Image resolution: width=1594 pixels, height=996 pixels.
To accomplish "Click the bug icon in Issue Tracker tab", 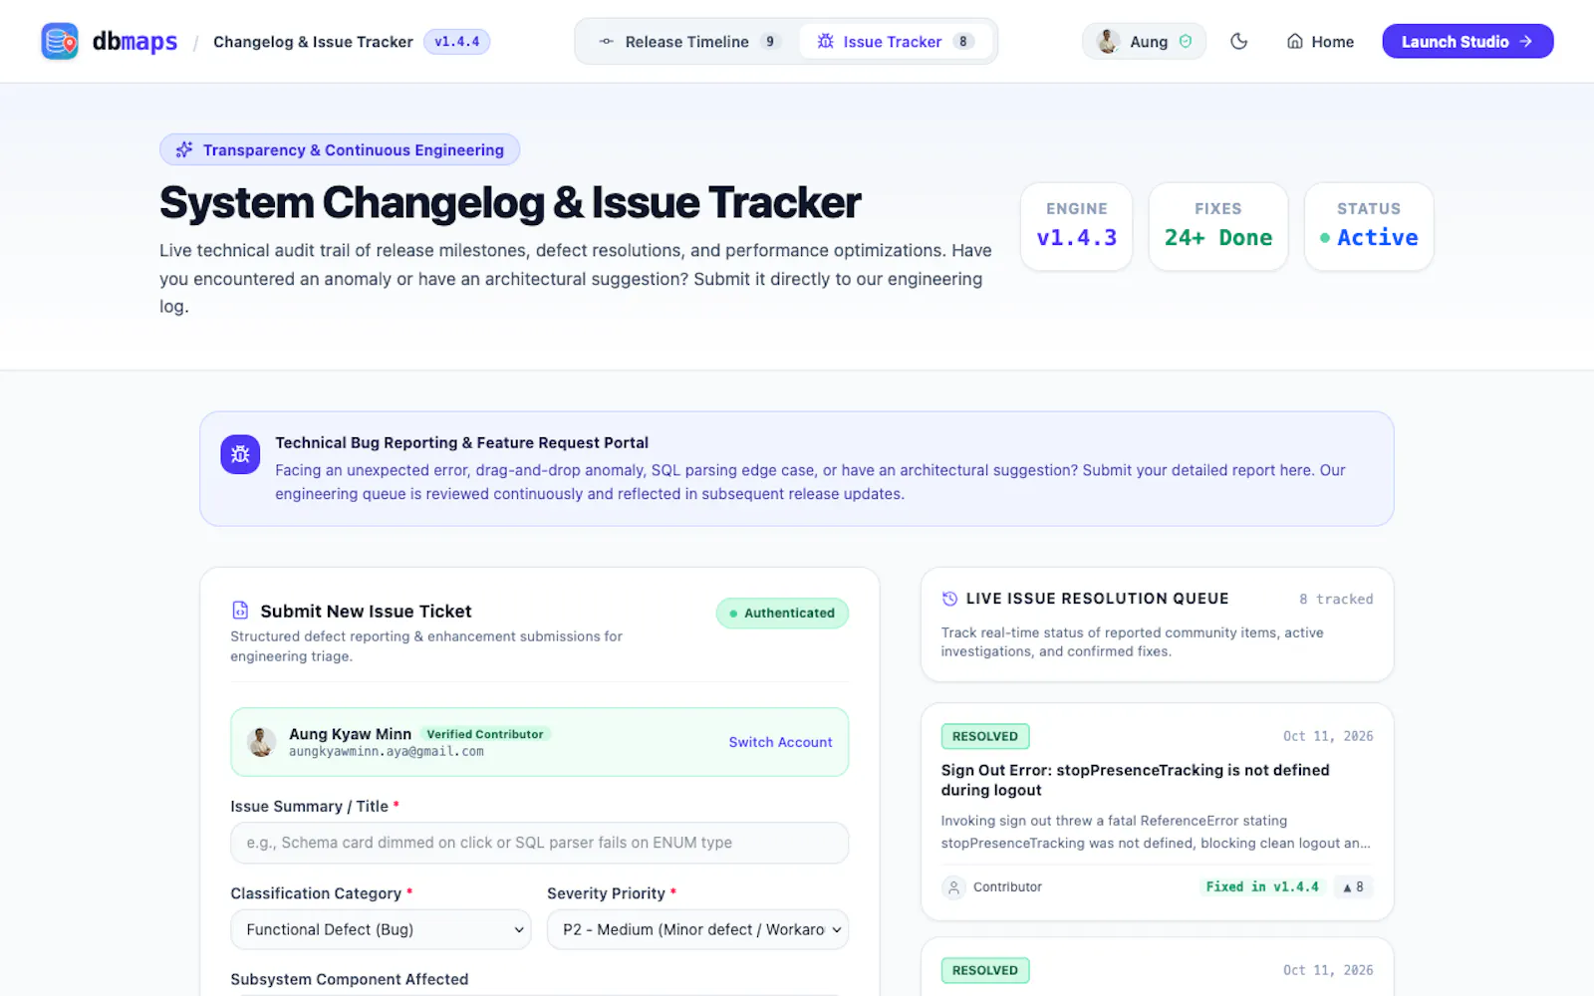I will point(825,41).
